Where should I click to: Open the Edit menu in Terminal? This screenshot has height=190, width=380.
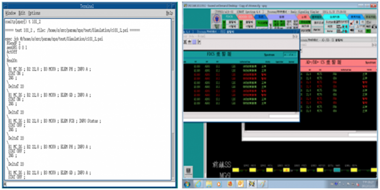[x=21, y=13]
